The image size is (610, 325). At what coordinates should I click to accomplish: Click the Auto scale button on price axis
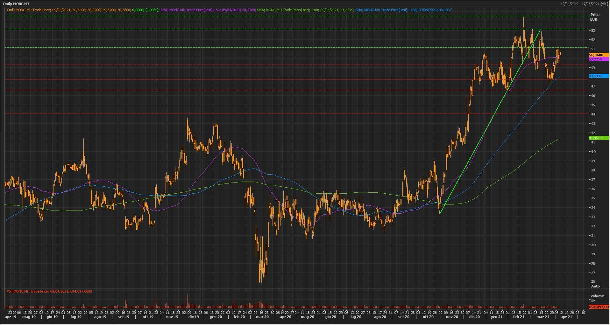pyautogui.click(x=595, y=286)
